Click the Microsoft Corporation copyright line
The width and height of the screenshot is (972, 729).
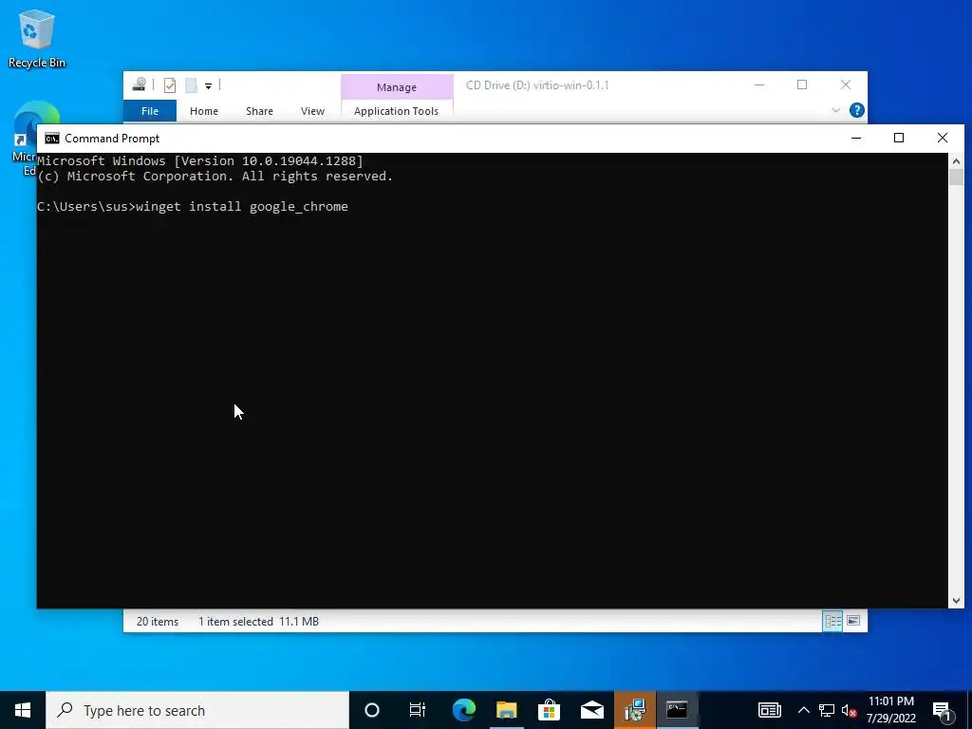click(215, 177)
